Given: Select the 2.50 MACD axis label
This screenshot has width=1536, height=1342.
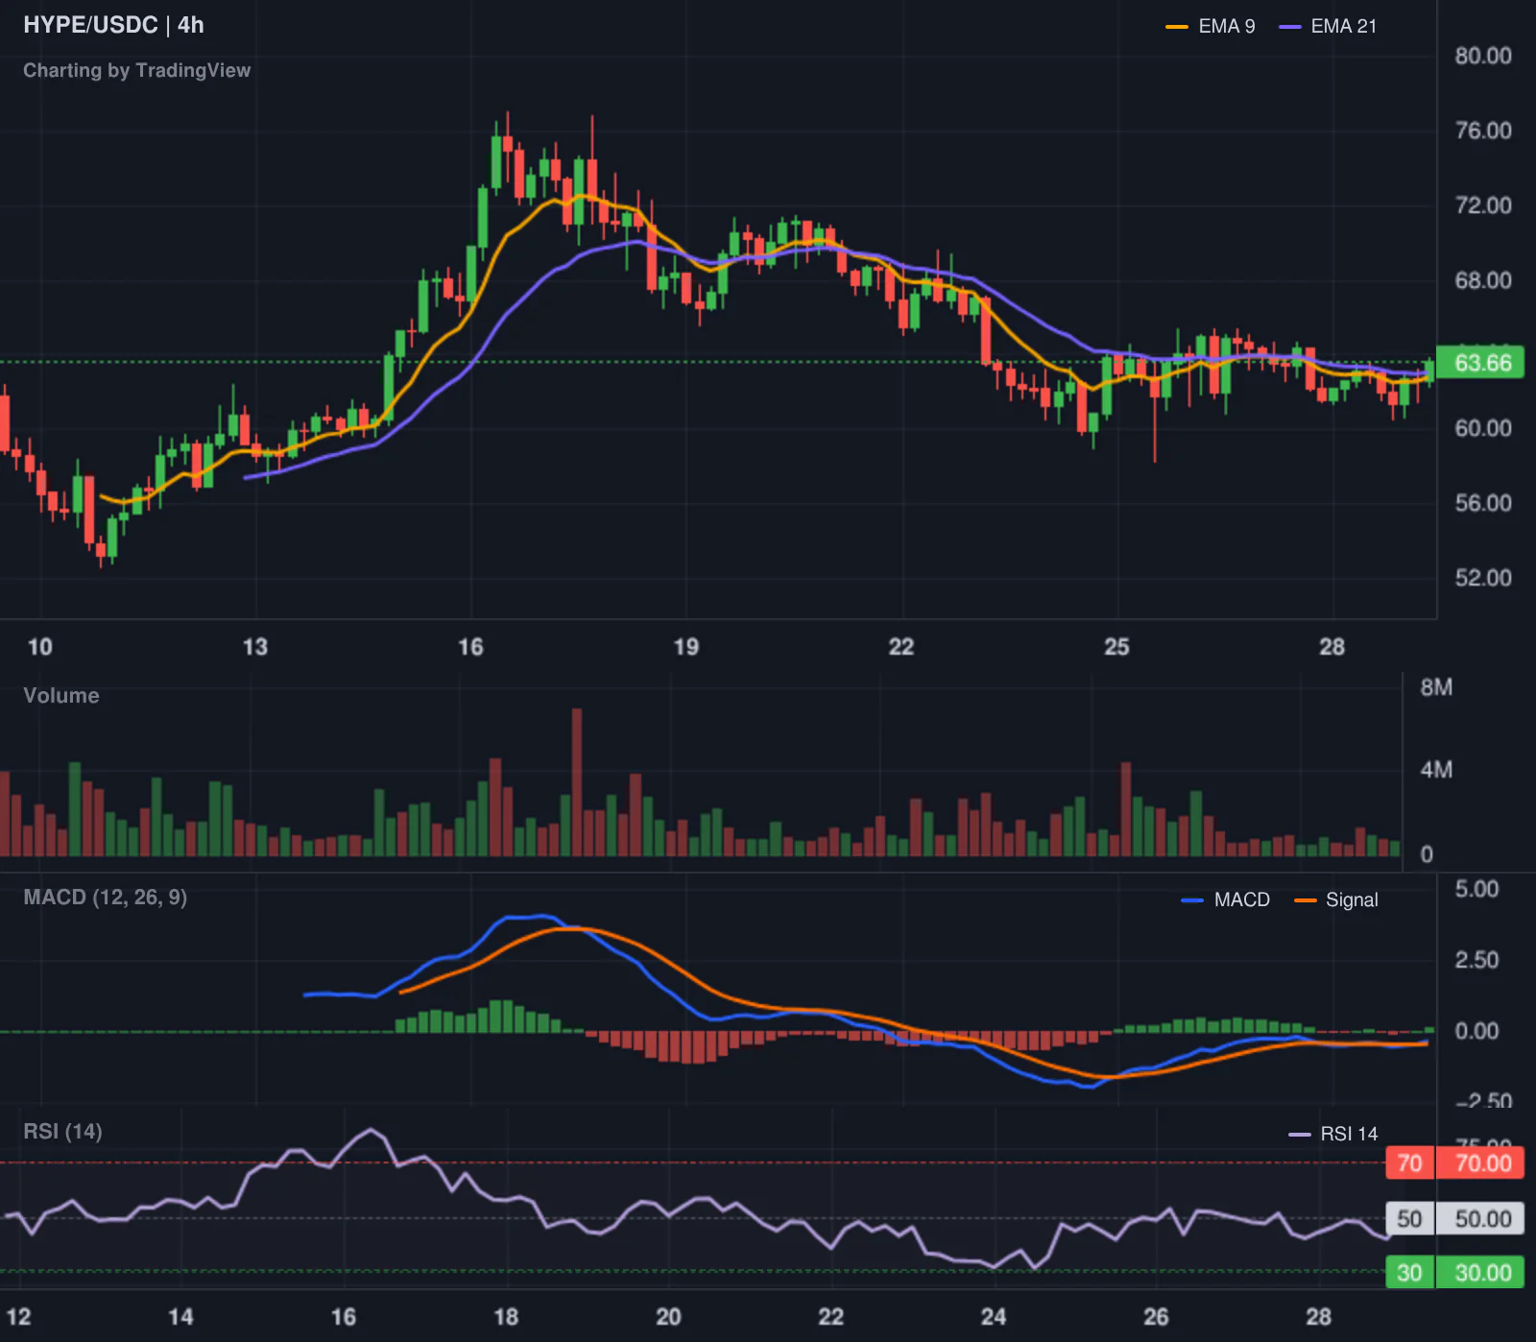Looking at the screenshot, I should 1476,960.
